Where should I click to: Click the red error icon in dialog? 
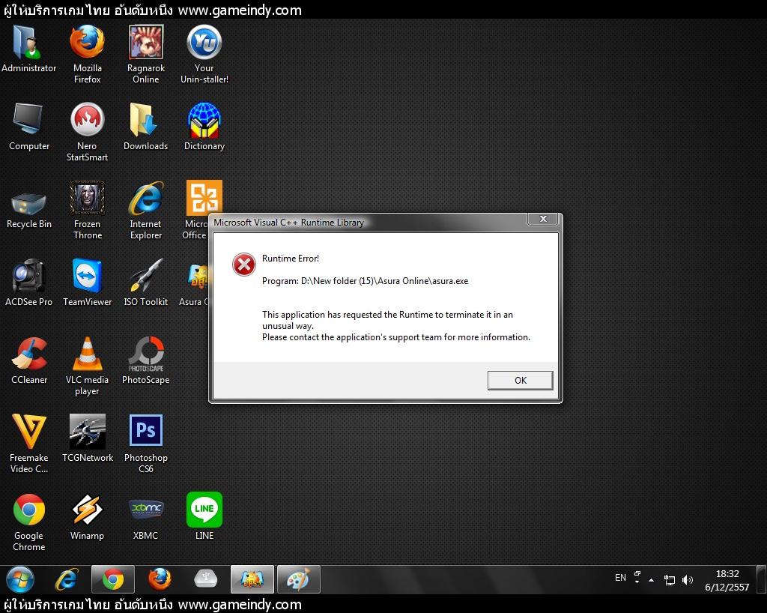click(x=243, y=265)
